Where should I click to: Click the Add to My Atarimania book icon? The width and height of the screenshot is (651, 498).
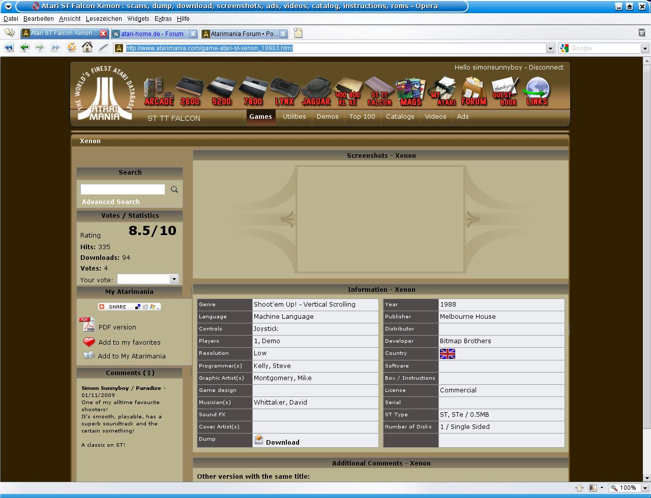[x=89, y=355]
